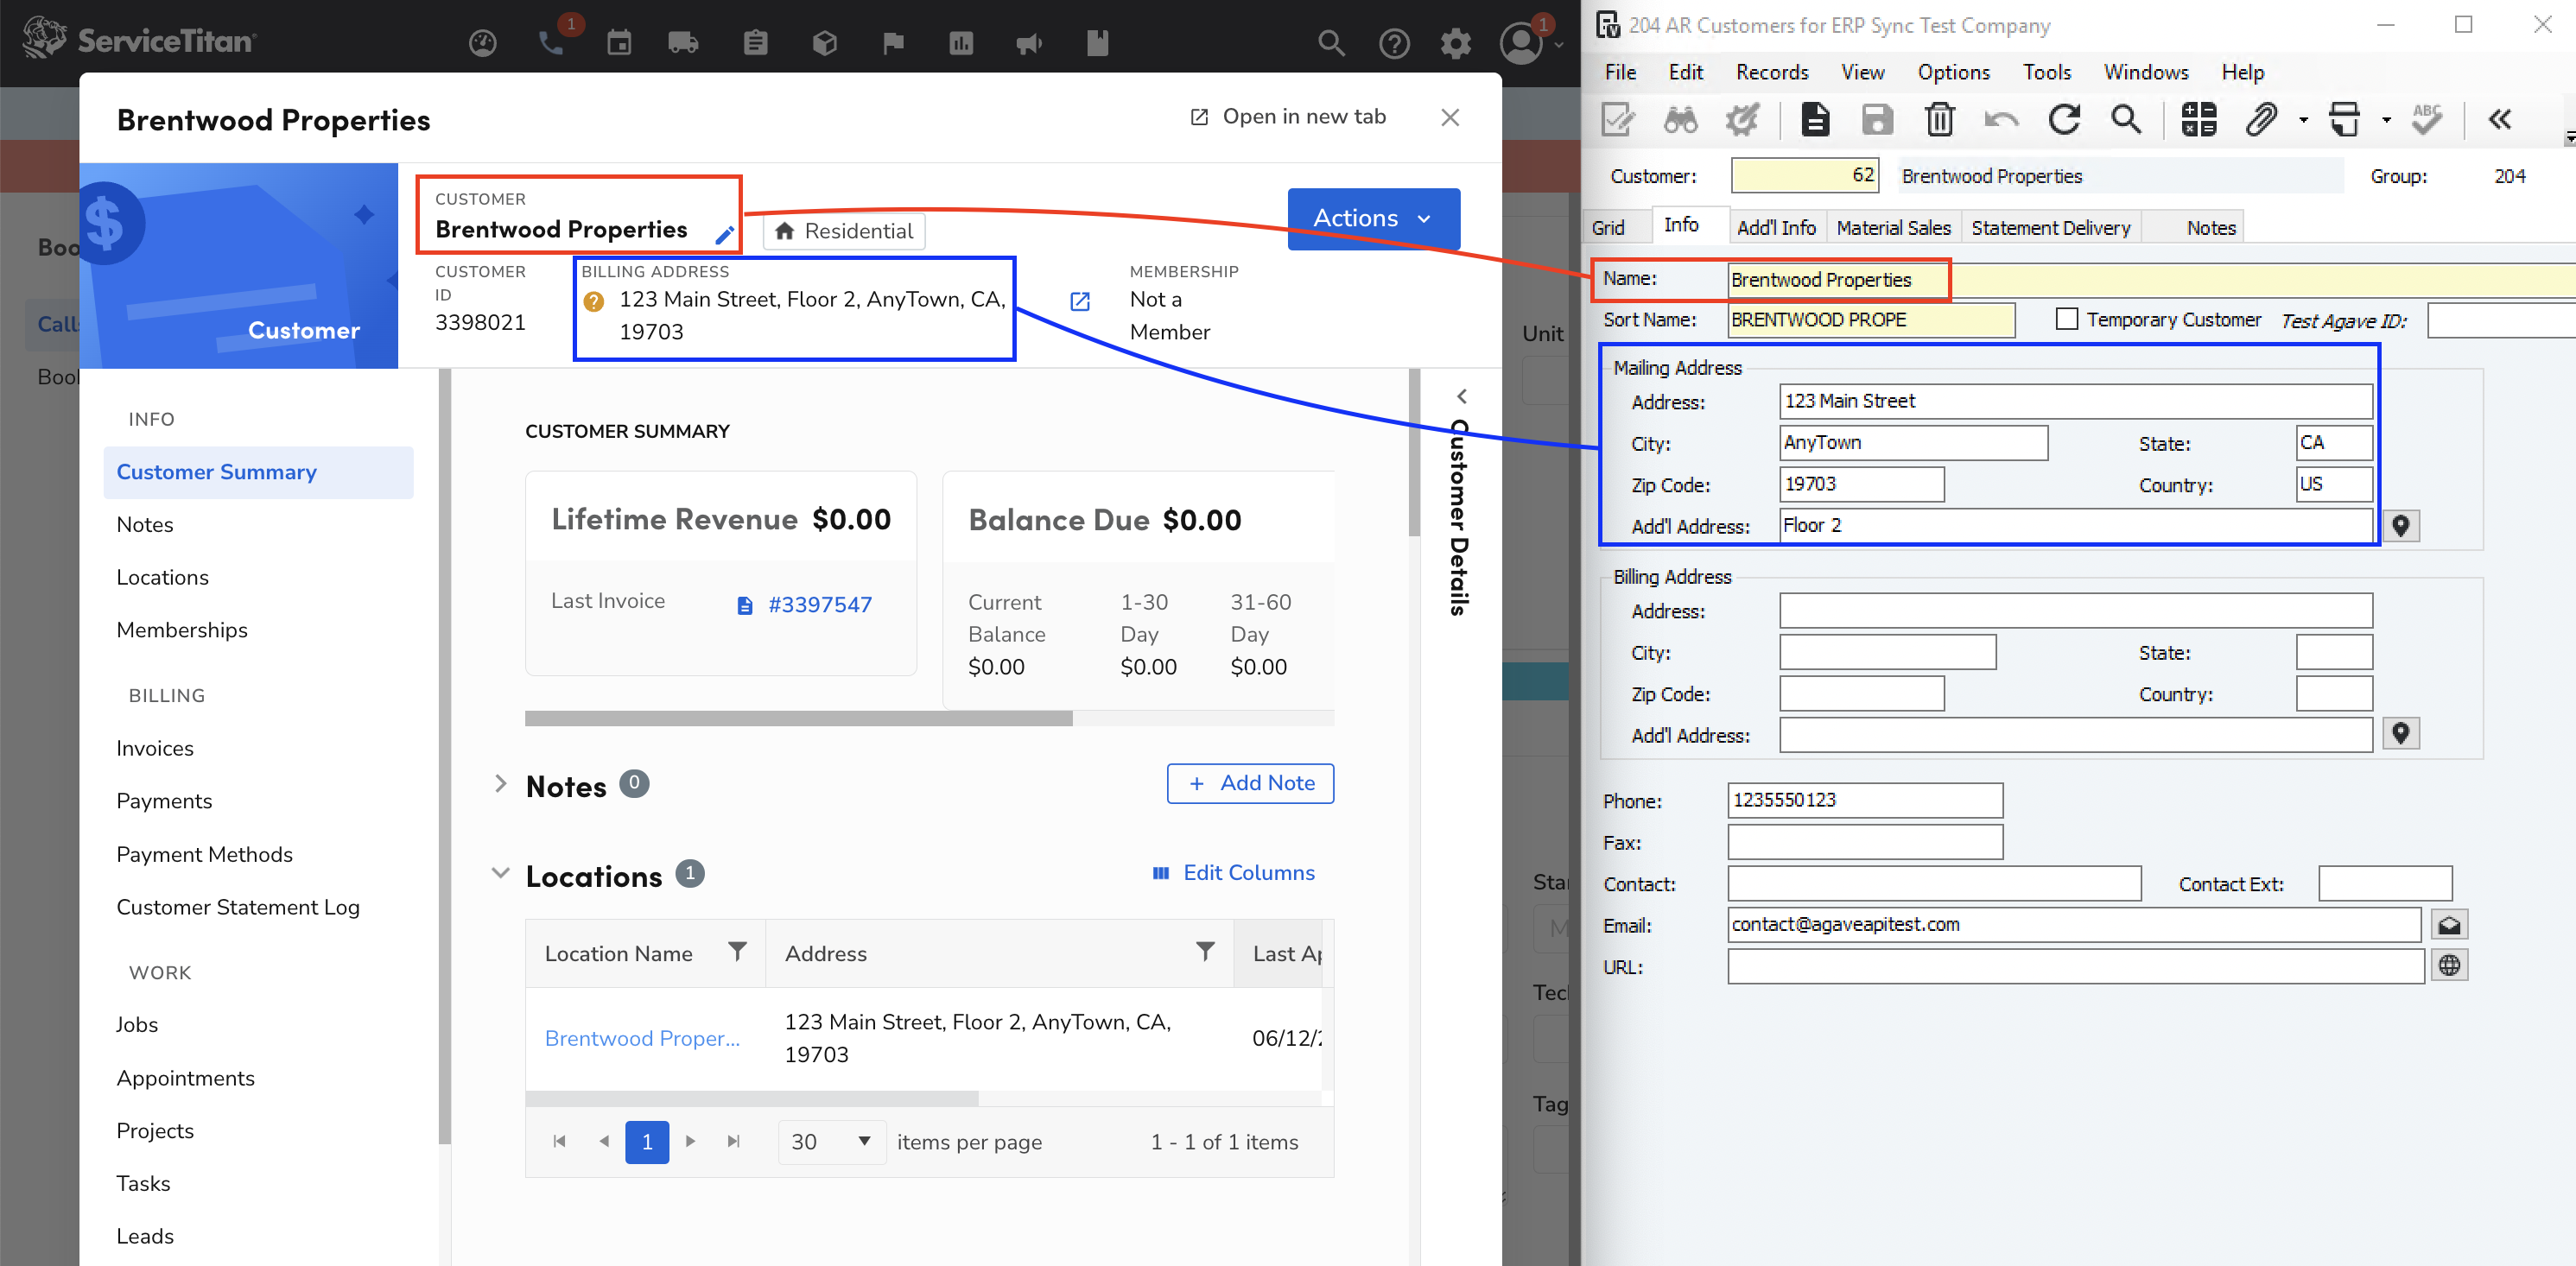2576x1266 pixels.
Task: Switch to the Add'l Info tab
Action: pos(1776,228)
